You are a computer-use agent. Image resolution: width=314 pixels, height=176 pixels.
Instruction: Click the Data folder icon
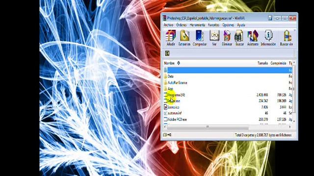point(165,76)
